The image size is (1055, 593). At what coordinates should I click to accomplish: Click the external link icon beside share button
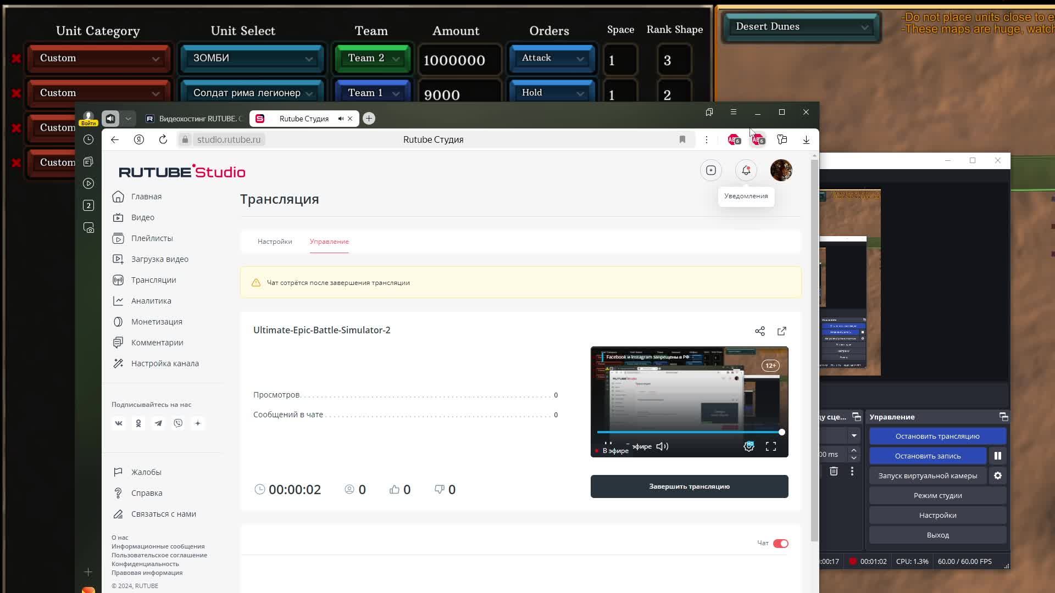(781, 331)
